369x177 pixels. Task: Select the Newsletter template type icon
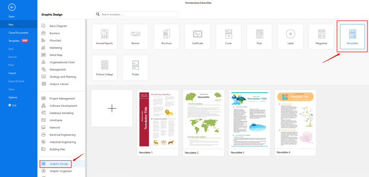[352, 34]
